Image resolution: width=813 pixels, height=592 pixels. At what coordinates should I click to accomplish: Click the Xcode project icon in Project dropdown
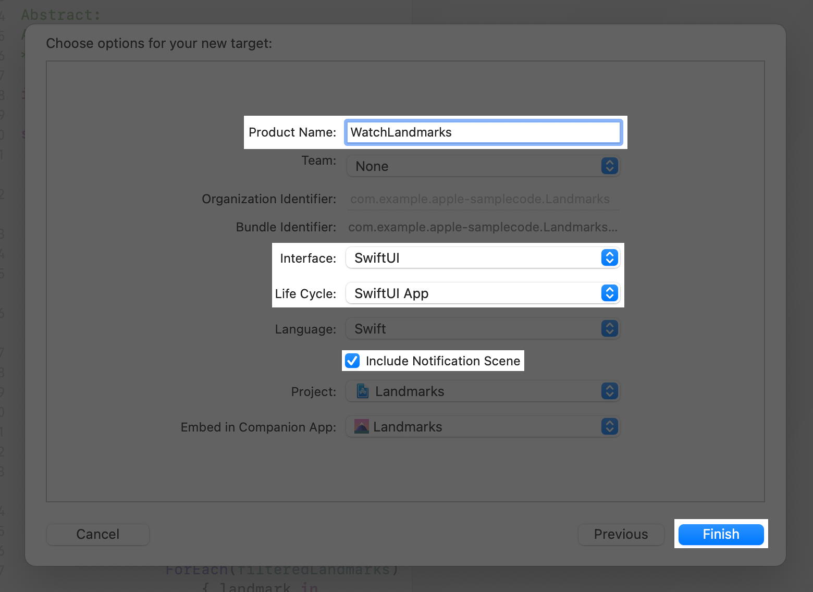363,391
